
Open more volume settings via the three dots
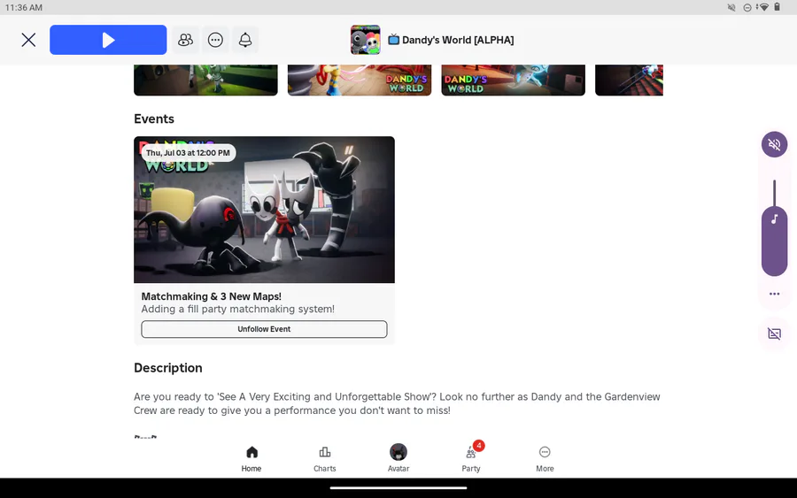774,294
